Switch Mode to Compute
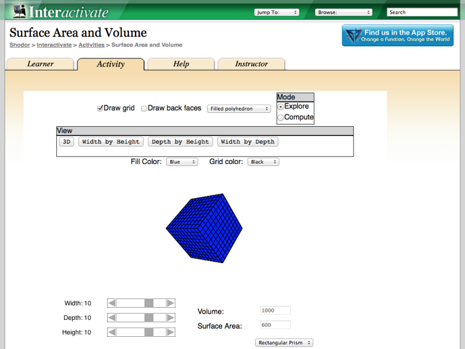This screenshot has width=465, height=349. (281, 117)
